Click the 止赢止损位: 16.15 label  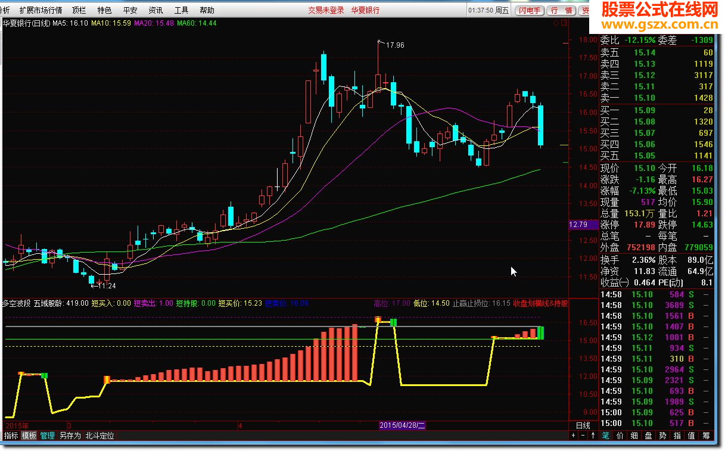coord(481,303)
